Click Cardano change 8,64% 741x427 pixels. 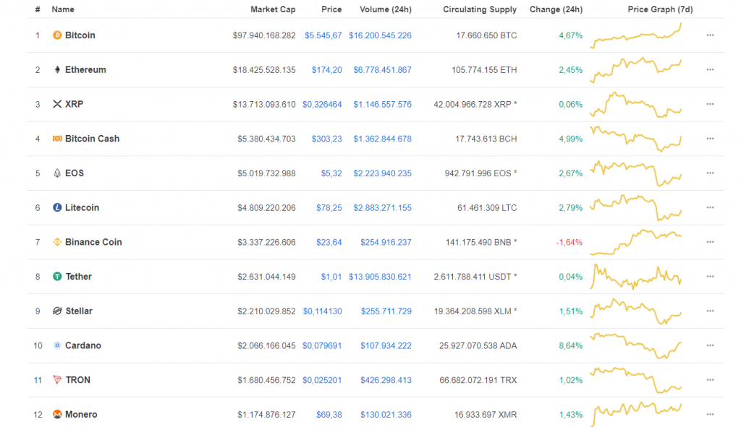(571, 345)
